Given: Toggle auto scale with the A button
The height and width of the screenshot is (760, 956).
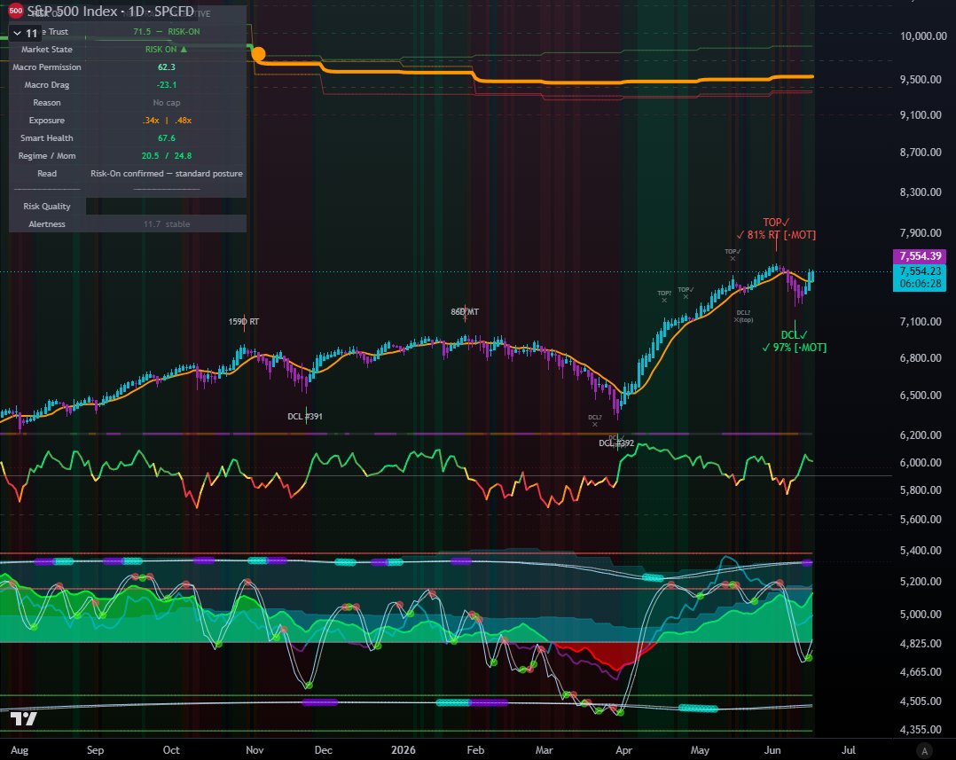Looking at the screenshot, I should pos(924,750).
